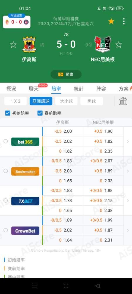Screen dimensions: 132x294
Task: Switch to the 概況 tab
Action: [11, 88]
